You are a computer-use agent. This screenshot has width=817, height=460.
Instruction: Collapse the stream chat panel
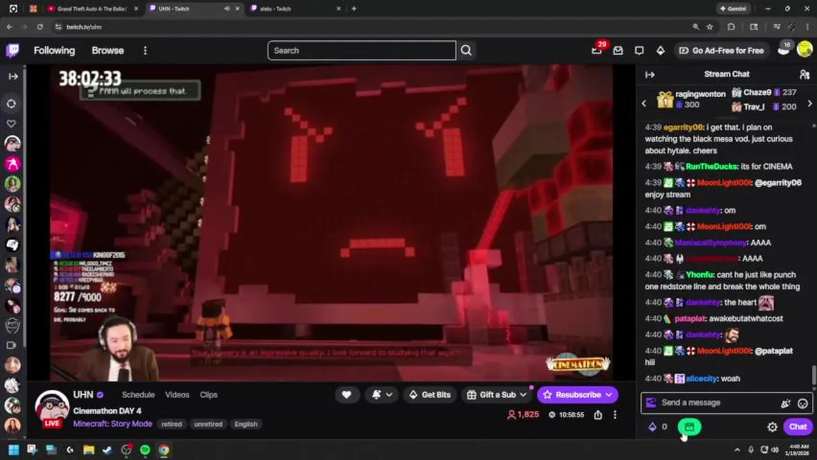click(x=650, y=75)
